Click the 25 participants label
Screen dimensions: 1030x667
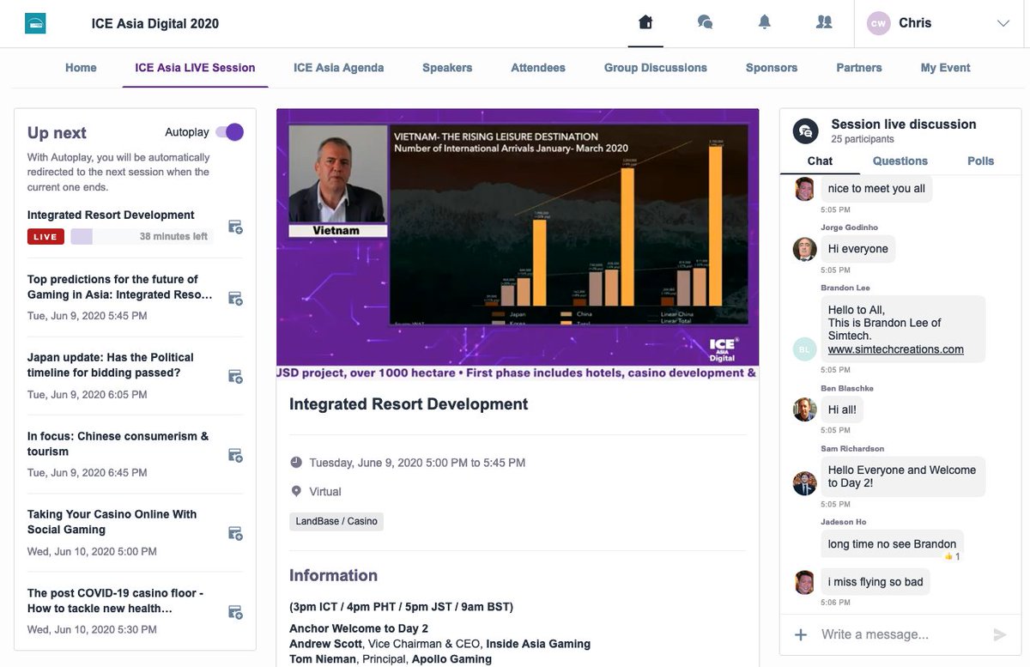click(863, 139)
